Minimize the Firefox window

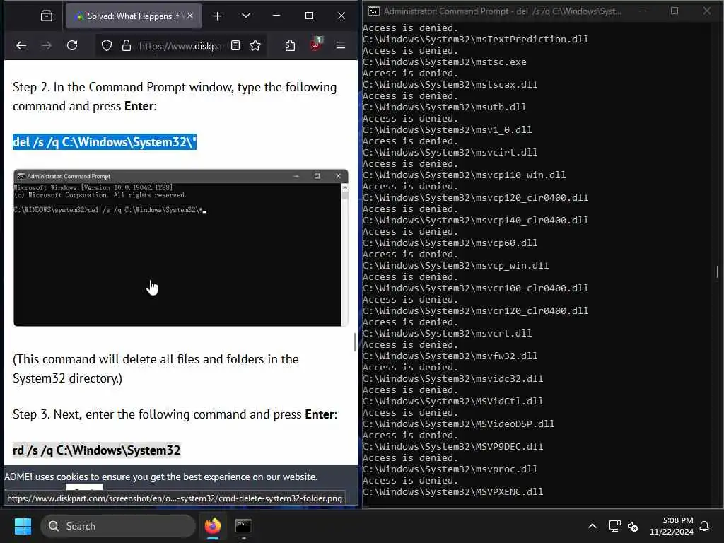pos(276,16)
